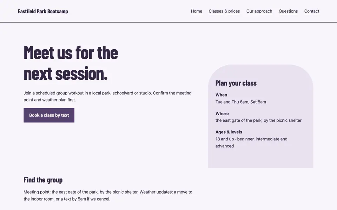Open the Contact page link
Image resolution: width=337 pixels, height=210 pixels.
pos(312,11)
